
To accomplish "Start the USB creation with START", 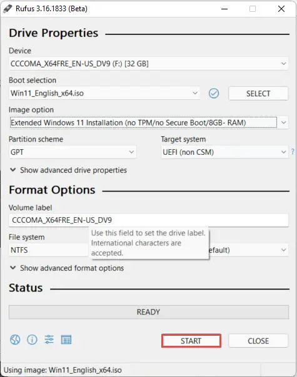I will tap(191, 341).
